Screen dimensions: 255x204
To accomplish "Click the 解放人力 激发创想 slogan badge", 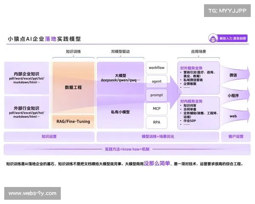I will pos(232,39).
